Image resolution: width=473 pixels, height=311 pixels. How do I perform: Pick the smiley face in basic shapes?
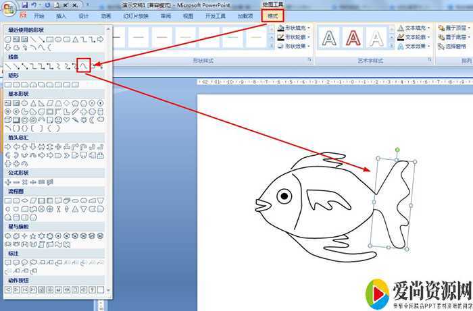tap(58, 119)
